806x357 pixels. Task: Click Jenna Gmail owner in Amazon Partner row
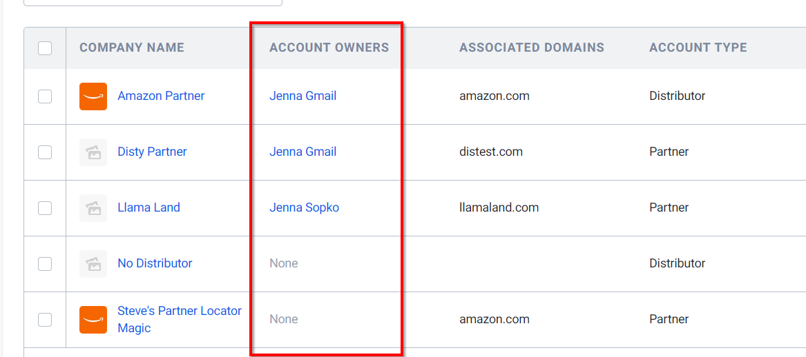[303, 96]
